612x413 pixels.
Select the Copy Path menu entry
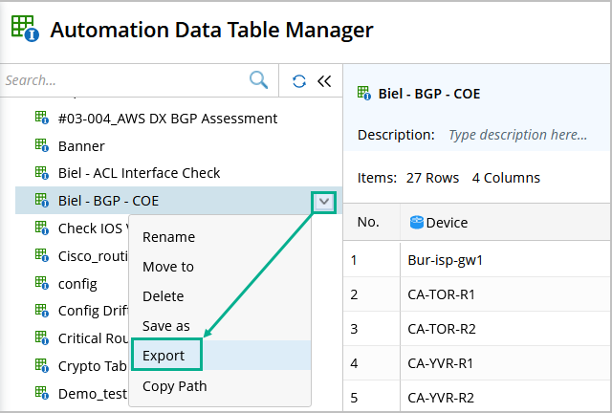coord(174,386)
